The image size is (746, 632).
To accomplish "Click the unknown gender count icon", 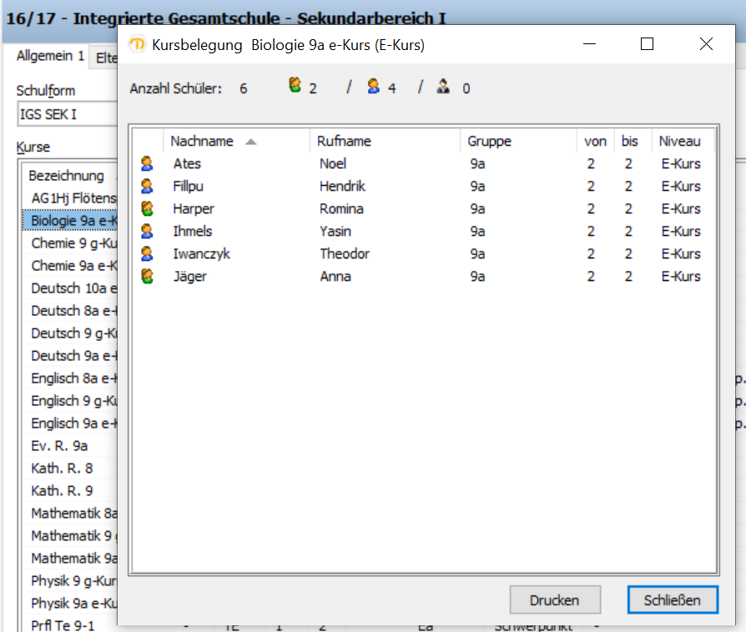I will click(443, 86).
